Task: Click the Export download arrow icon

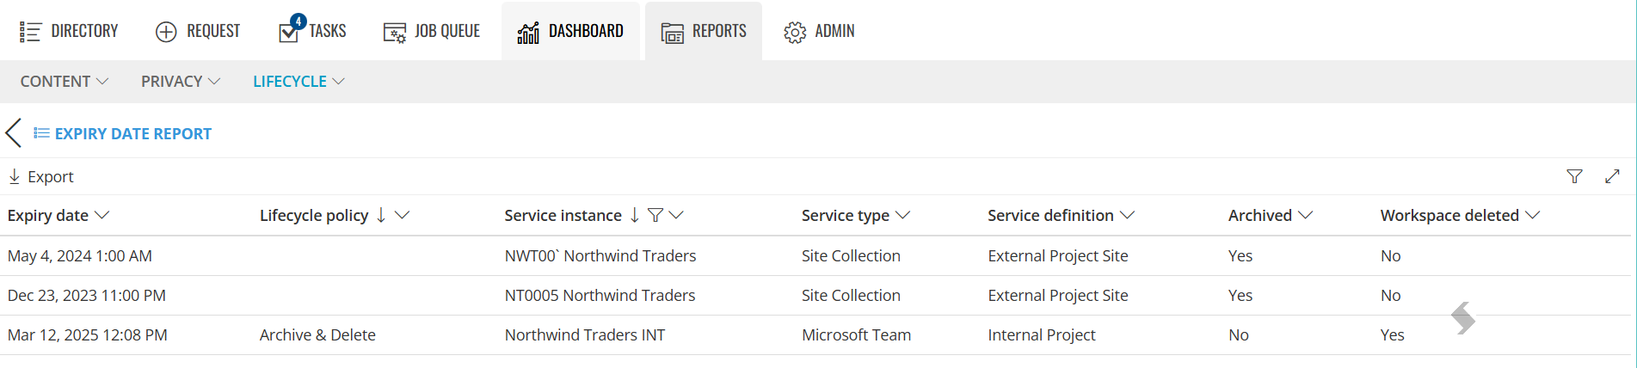Action: pos(15,176)
